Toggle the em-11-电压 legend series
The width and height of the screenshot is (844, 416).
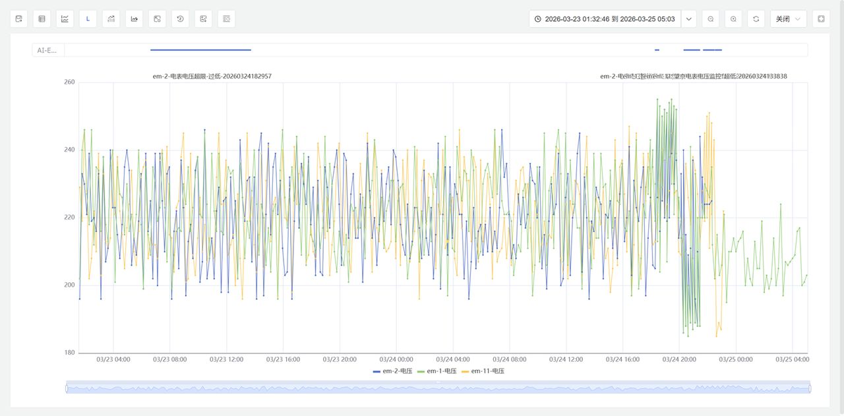[x=484, y=371]
